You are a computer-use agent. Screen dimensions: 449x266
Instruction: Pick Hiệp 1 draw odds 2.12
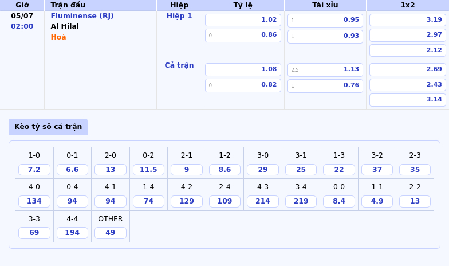(x=408, y=50)
